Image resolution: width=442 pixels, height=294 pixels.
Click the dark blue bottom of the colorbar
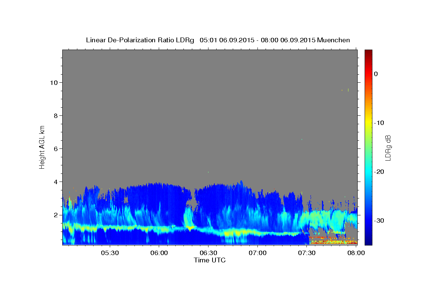point(368,241)
